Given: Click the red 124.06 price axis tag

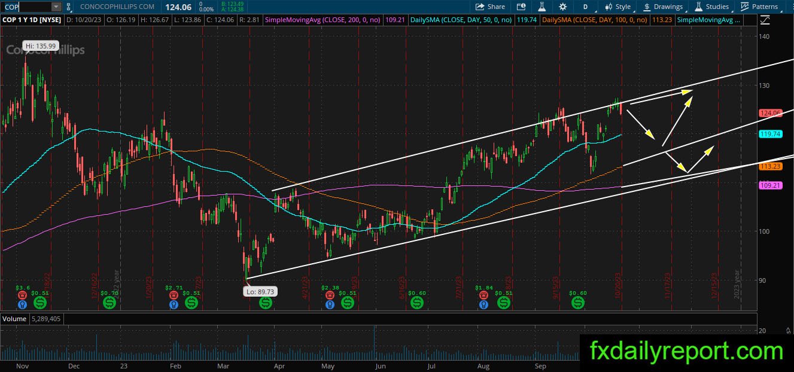Looking at the screenshot, I should point(770,113).
